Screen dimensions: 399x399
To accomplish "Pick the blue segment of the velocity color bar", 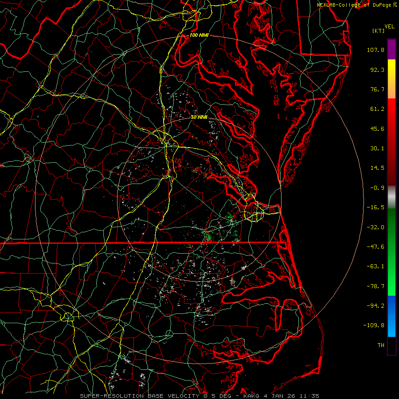I will (x=391, y=316).
